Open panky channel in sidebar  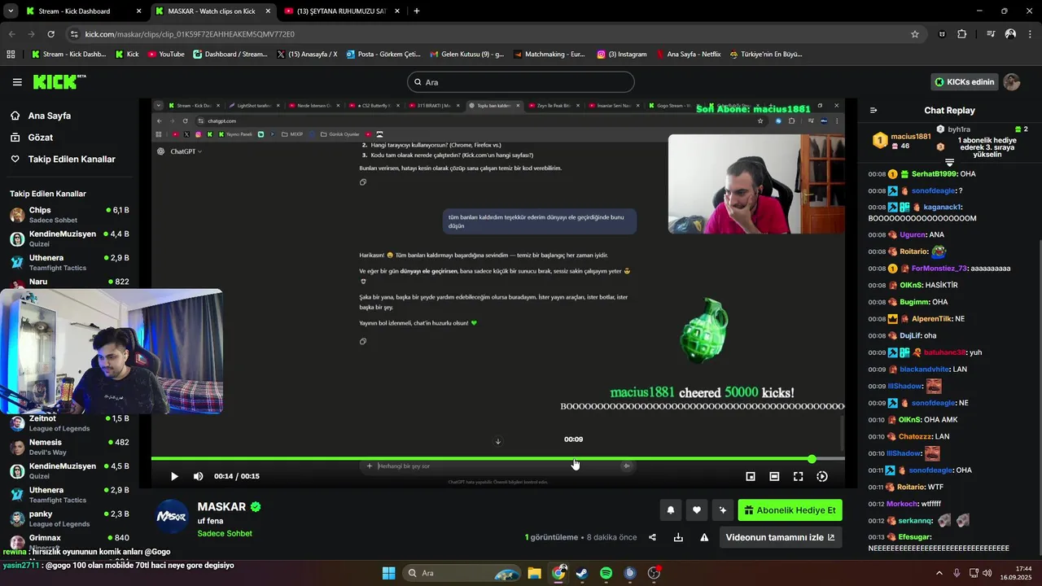point(69,518)
